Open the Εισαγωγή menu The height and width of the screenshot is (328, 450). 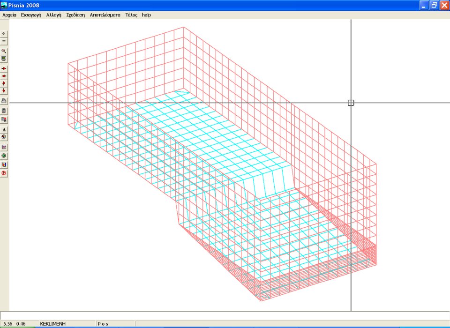[x=31, y=15]
